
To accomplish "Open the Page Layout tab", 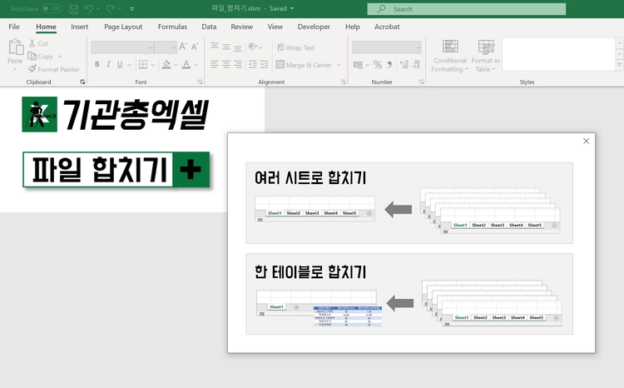I will click(123, 27).
